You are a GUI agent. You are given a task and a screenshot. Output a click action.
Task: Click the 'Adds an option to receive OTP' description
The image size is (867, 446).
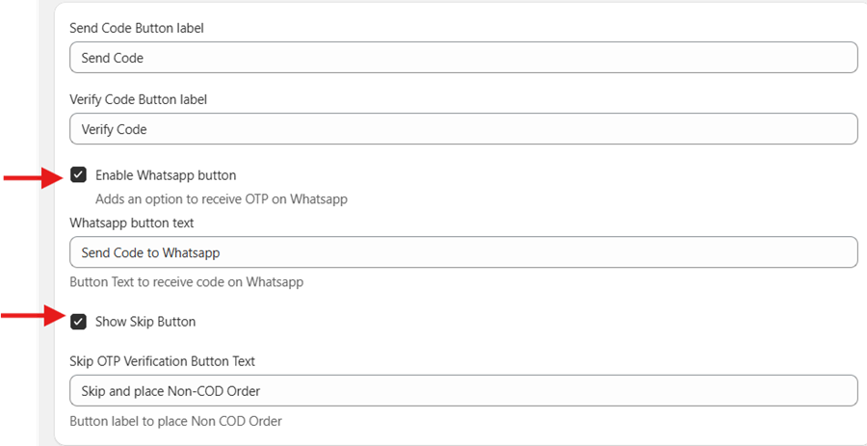click(221, 199)
